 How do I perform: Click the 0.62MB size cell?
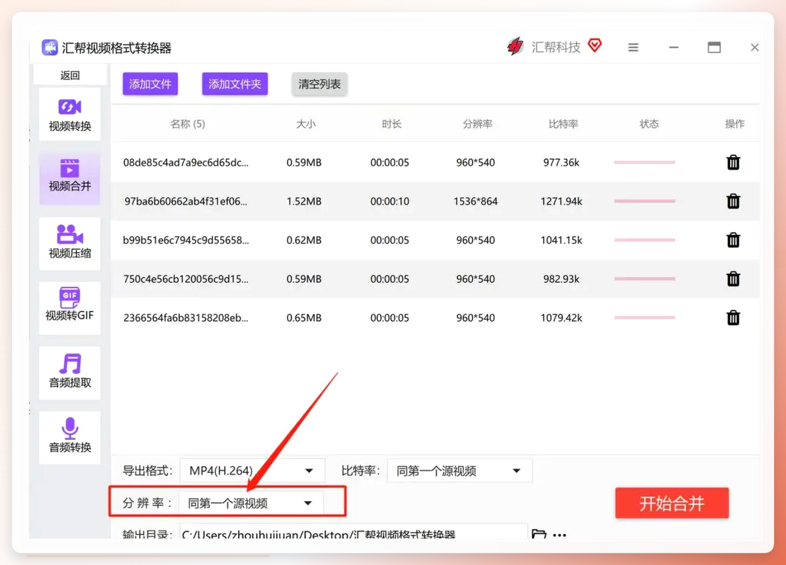pos(304,240)
